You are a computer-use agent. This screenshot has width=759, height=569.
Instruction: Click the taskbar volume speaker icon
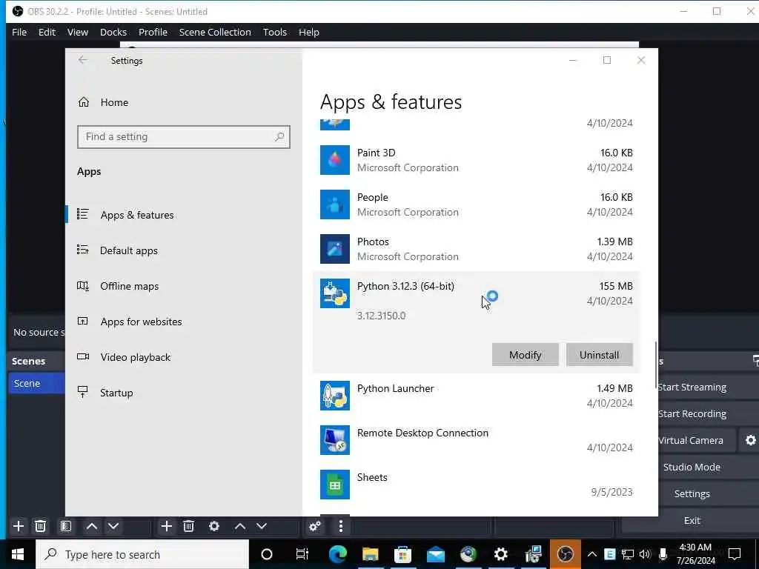click(x=644, y=554)
